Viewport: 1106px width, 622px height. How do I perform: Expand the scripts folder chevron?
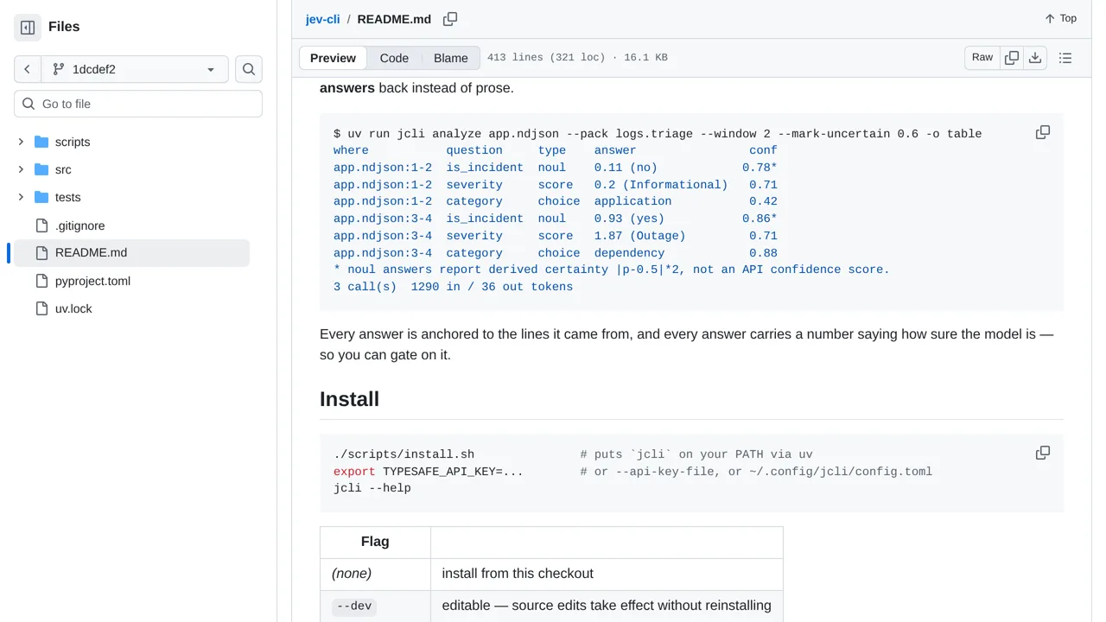(x=21, y=142)
